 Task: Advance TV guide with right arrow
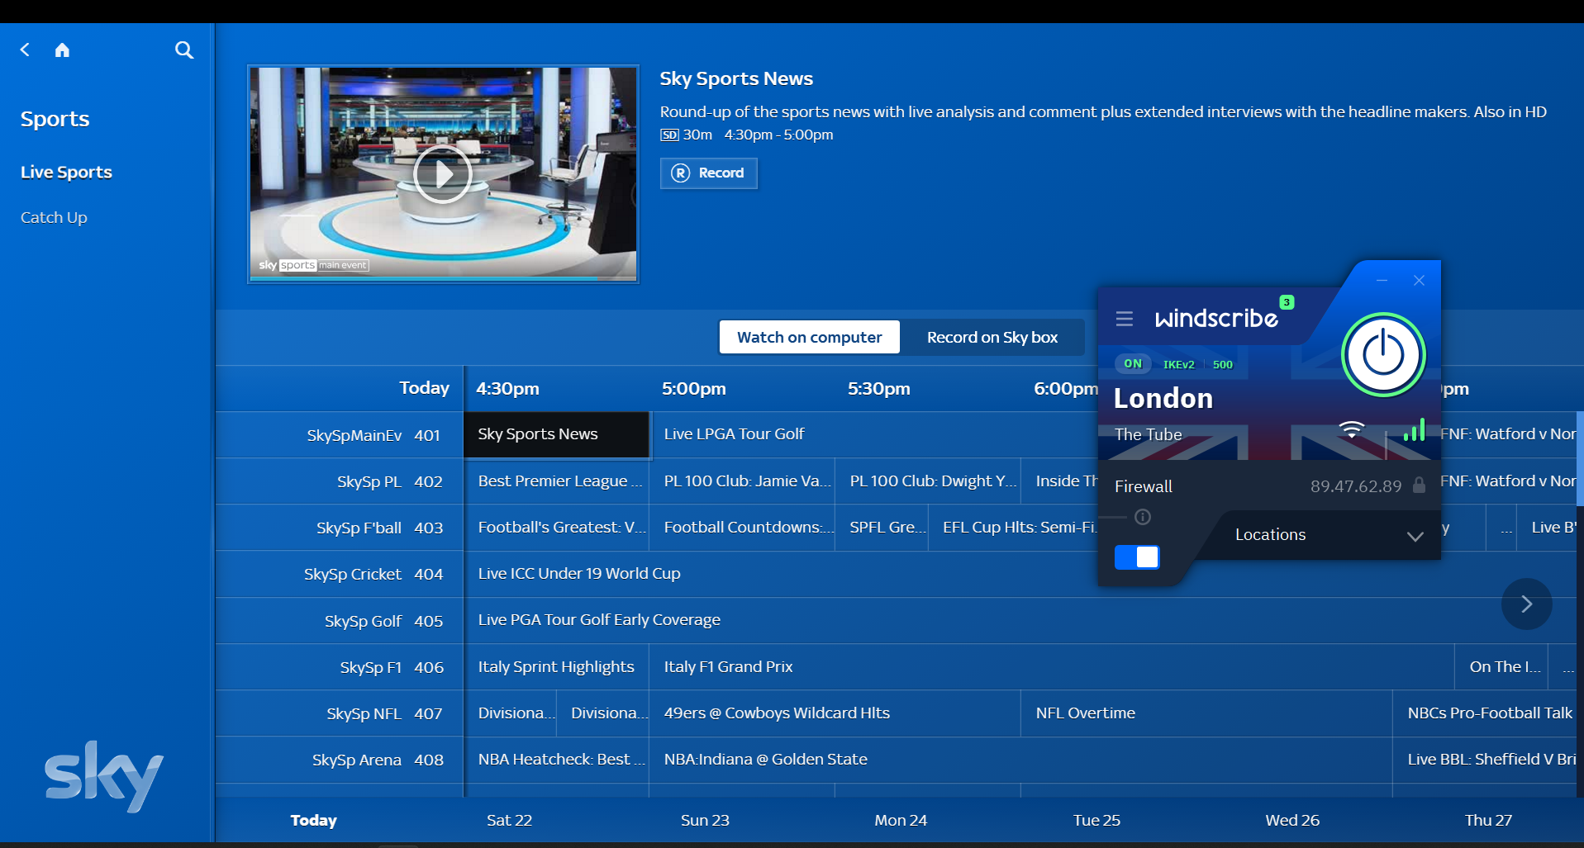(1526, 604)
